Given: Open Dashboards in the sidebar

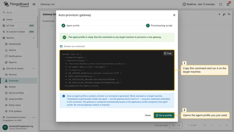Looking at the screenshot, I should coord(19,44).
